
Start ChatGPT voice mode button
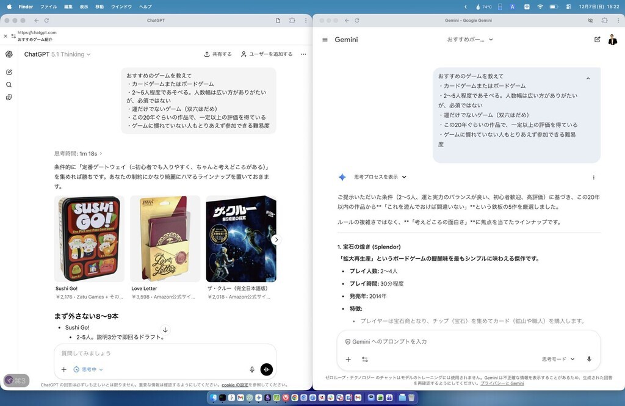(267, 370)
